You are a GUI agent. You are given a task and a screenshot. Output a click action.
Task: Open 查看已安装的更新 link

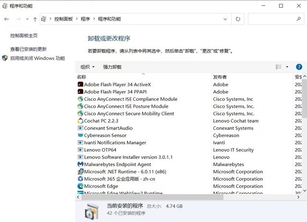28,49
